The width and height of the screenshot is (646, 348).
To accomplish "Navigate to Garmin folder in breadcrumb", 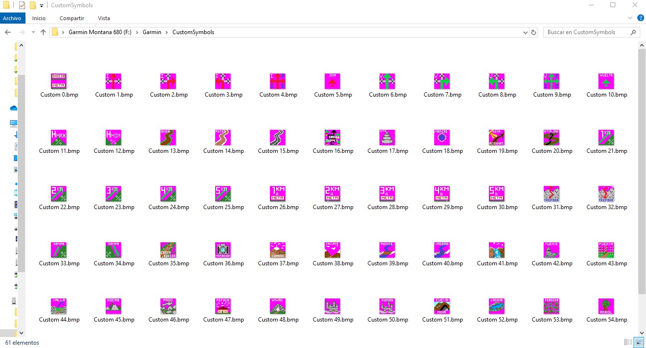I will 152,32.
